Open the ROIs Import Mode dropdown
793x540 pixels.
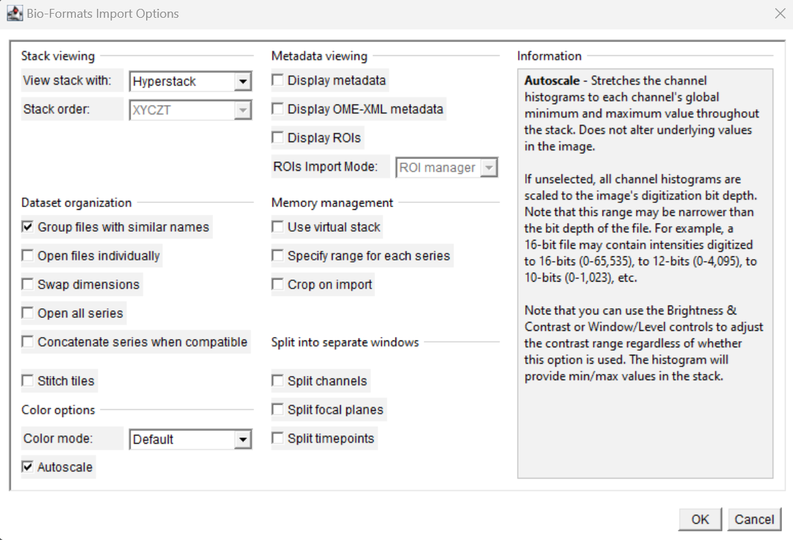(447, 167)
